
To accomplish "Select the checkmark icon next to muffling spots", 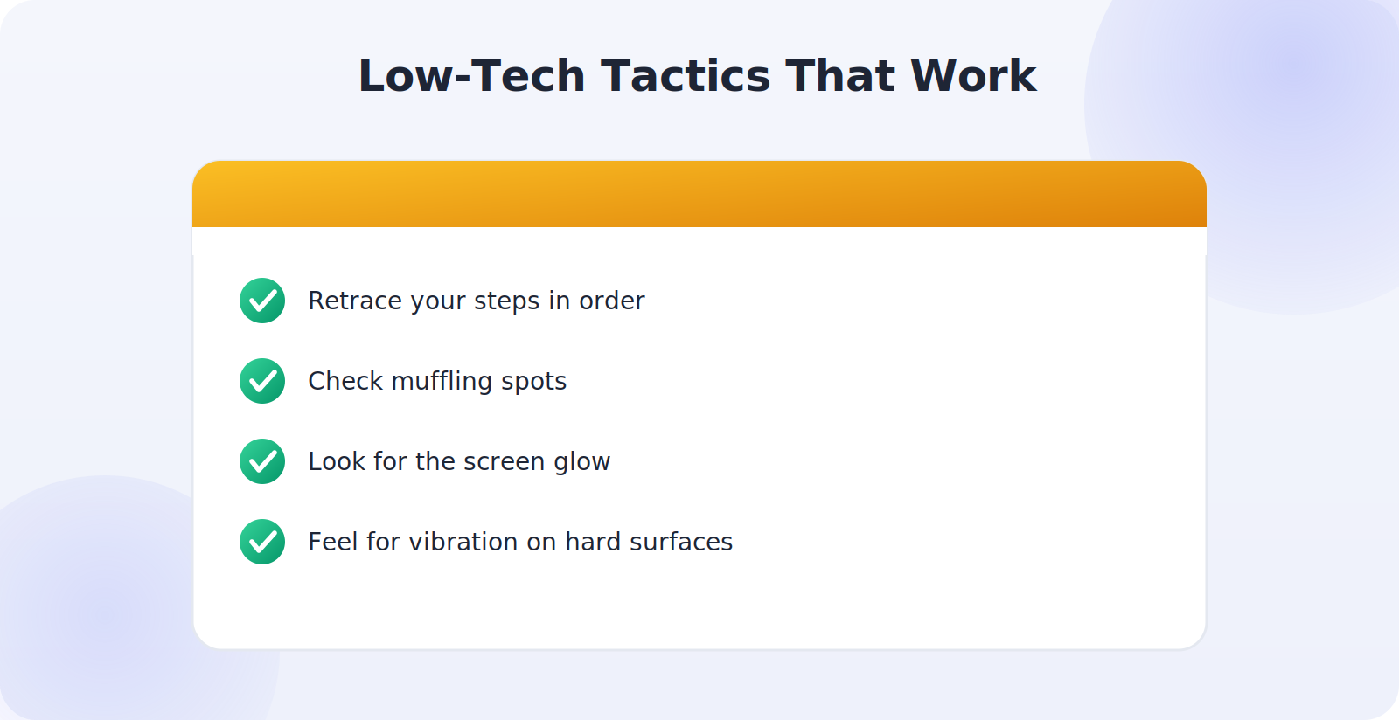I will [262, 381].
